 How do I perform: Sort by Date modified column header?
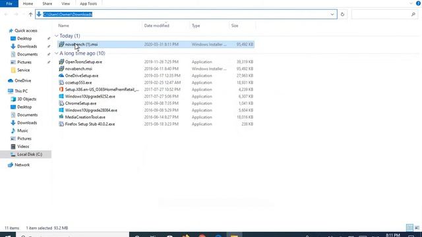(157, 26)
